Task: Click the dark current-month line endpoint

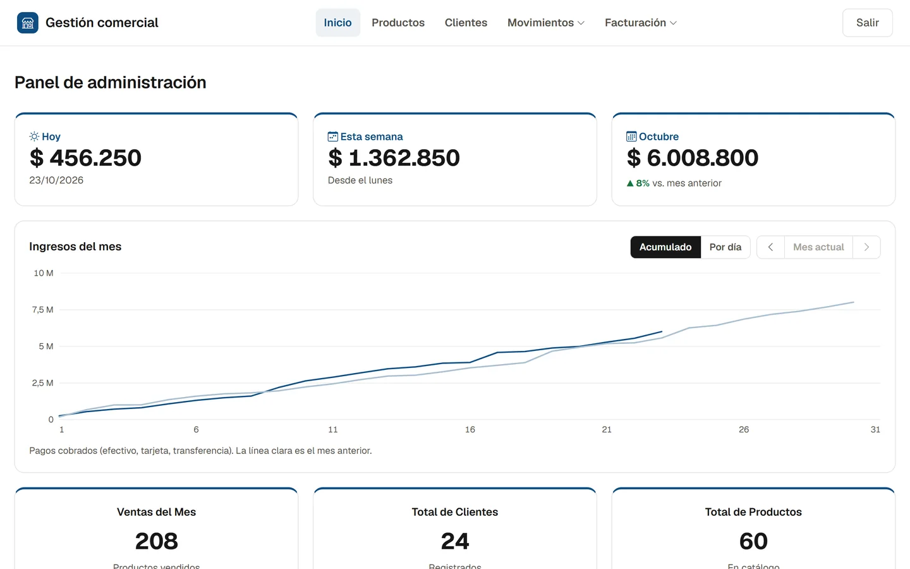Action: coord(662,331)
